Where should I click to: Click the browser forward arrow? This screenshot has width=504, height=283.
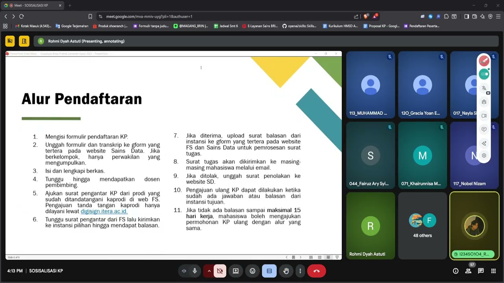click(13, 17)
